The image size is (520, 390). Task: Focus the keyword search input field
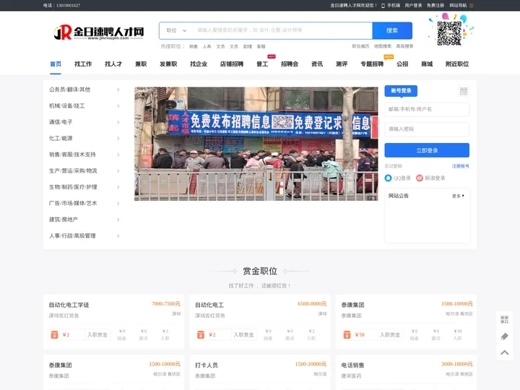[x=282, y=30]
